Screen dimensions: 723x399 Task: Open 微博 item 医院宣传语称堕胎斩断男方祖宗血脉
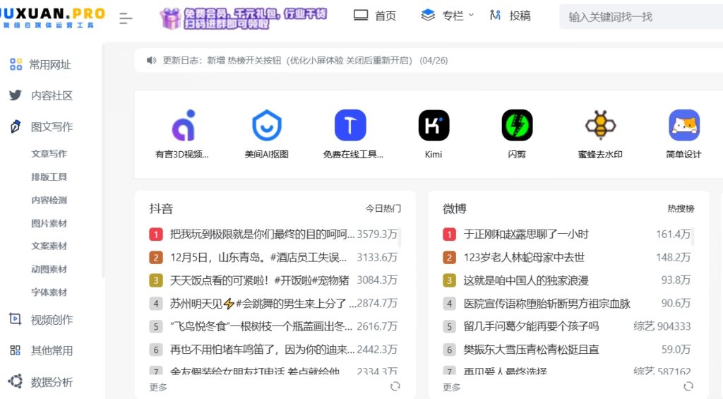pyautogui.click(x=547, y=303)
